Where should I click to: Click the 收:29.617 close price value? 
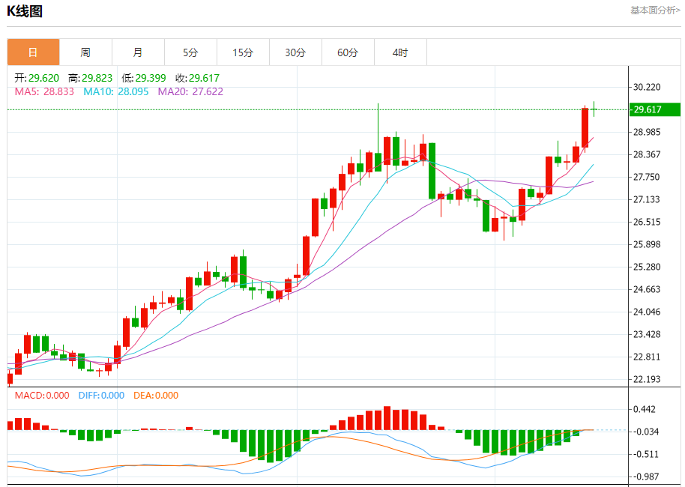[x=197, y=78]
